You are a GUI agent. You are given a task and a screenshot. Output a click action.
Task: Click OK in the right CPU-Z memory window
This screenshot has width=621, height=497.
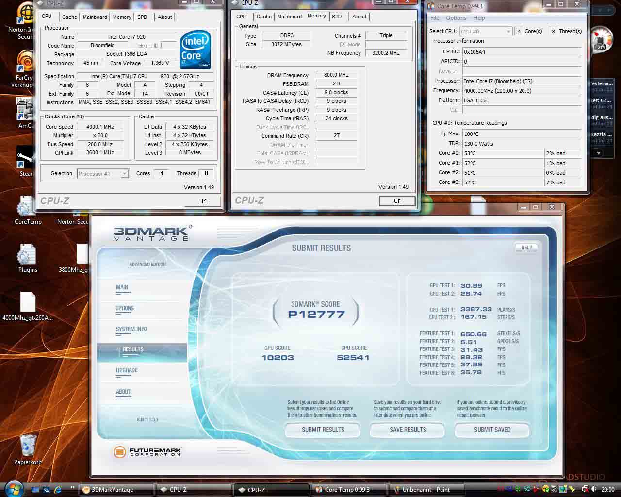pos(397,200)
